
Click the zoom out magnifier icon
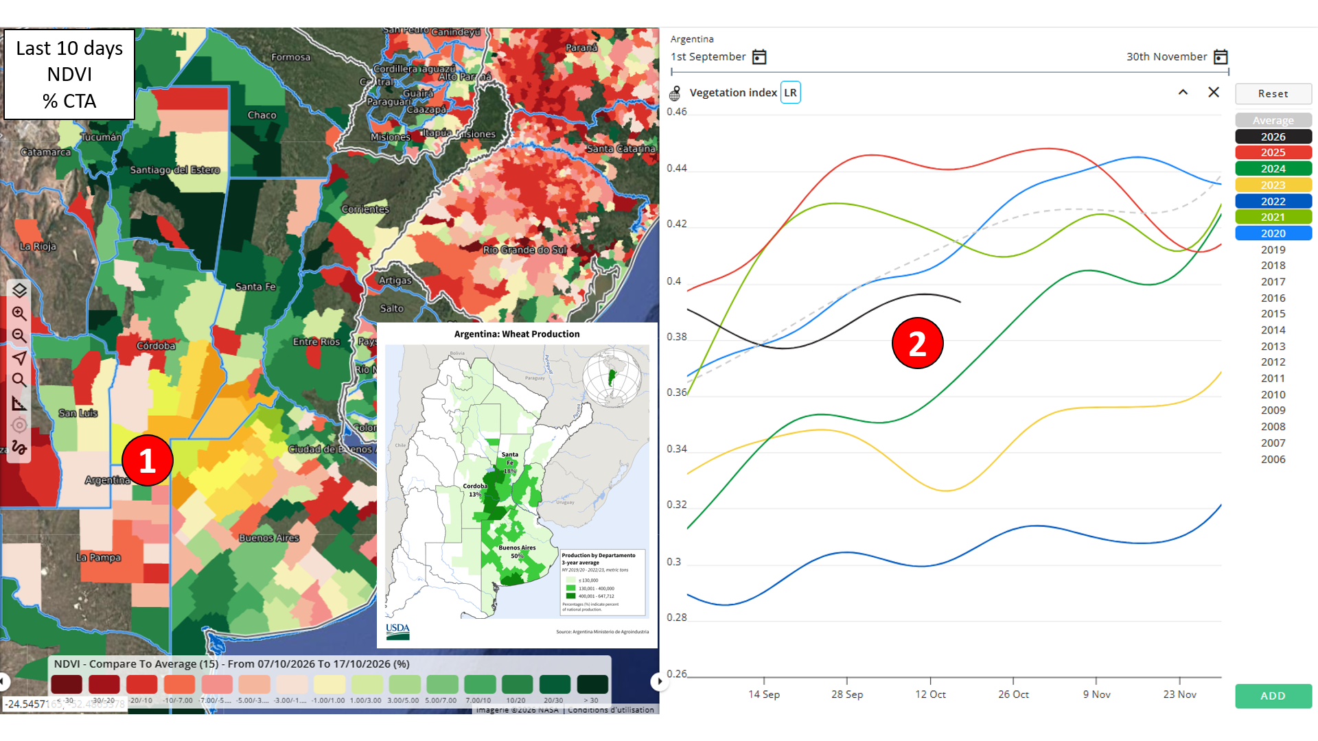(x=19, y=336)
